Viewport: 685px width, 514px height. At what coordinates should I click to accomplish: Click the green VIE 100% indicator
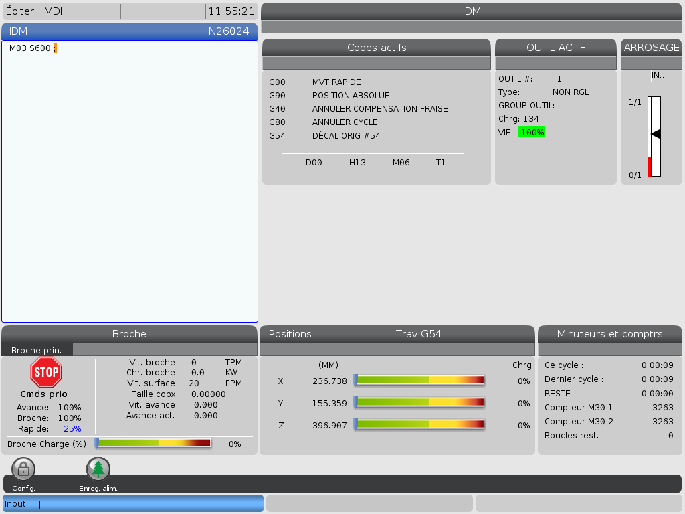pos(531,133)
